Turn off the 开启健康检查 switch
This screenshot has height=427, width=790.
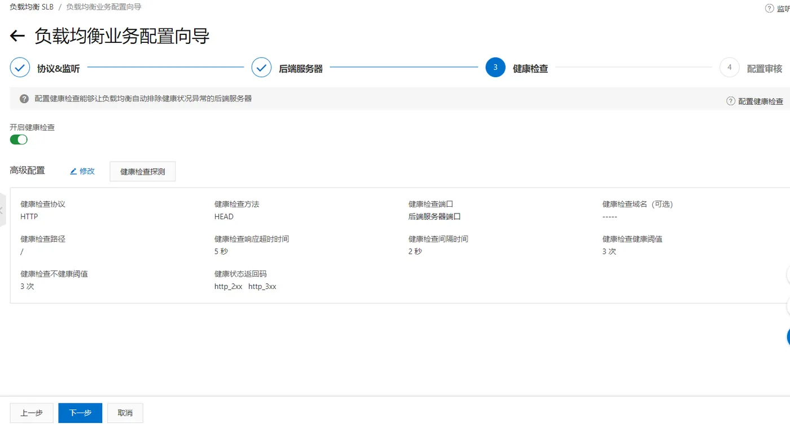pyautogui.click(x=19, y=139)
